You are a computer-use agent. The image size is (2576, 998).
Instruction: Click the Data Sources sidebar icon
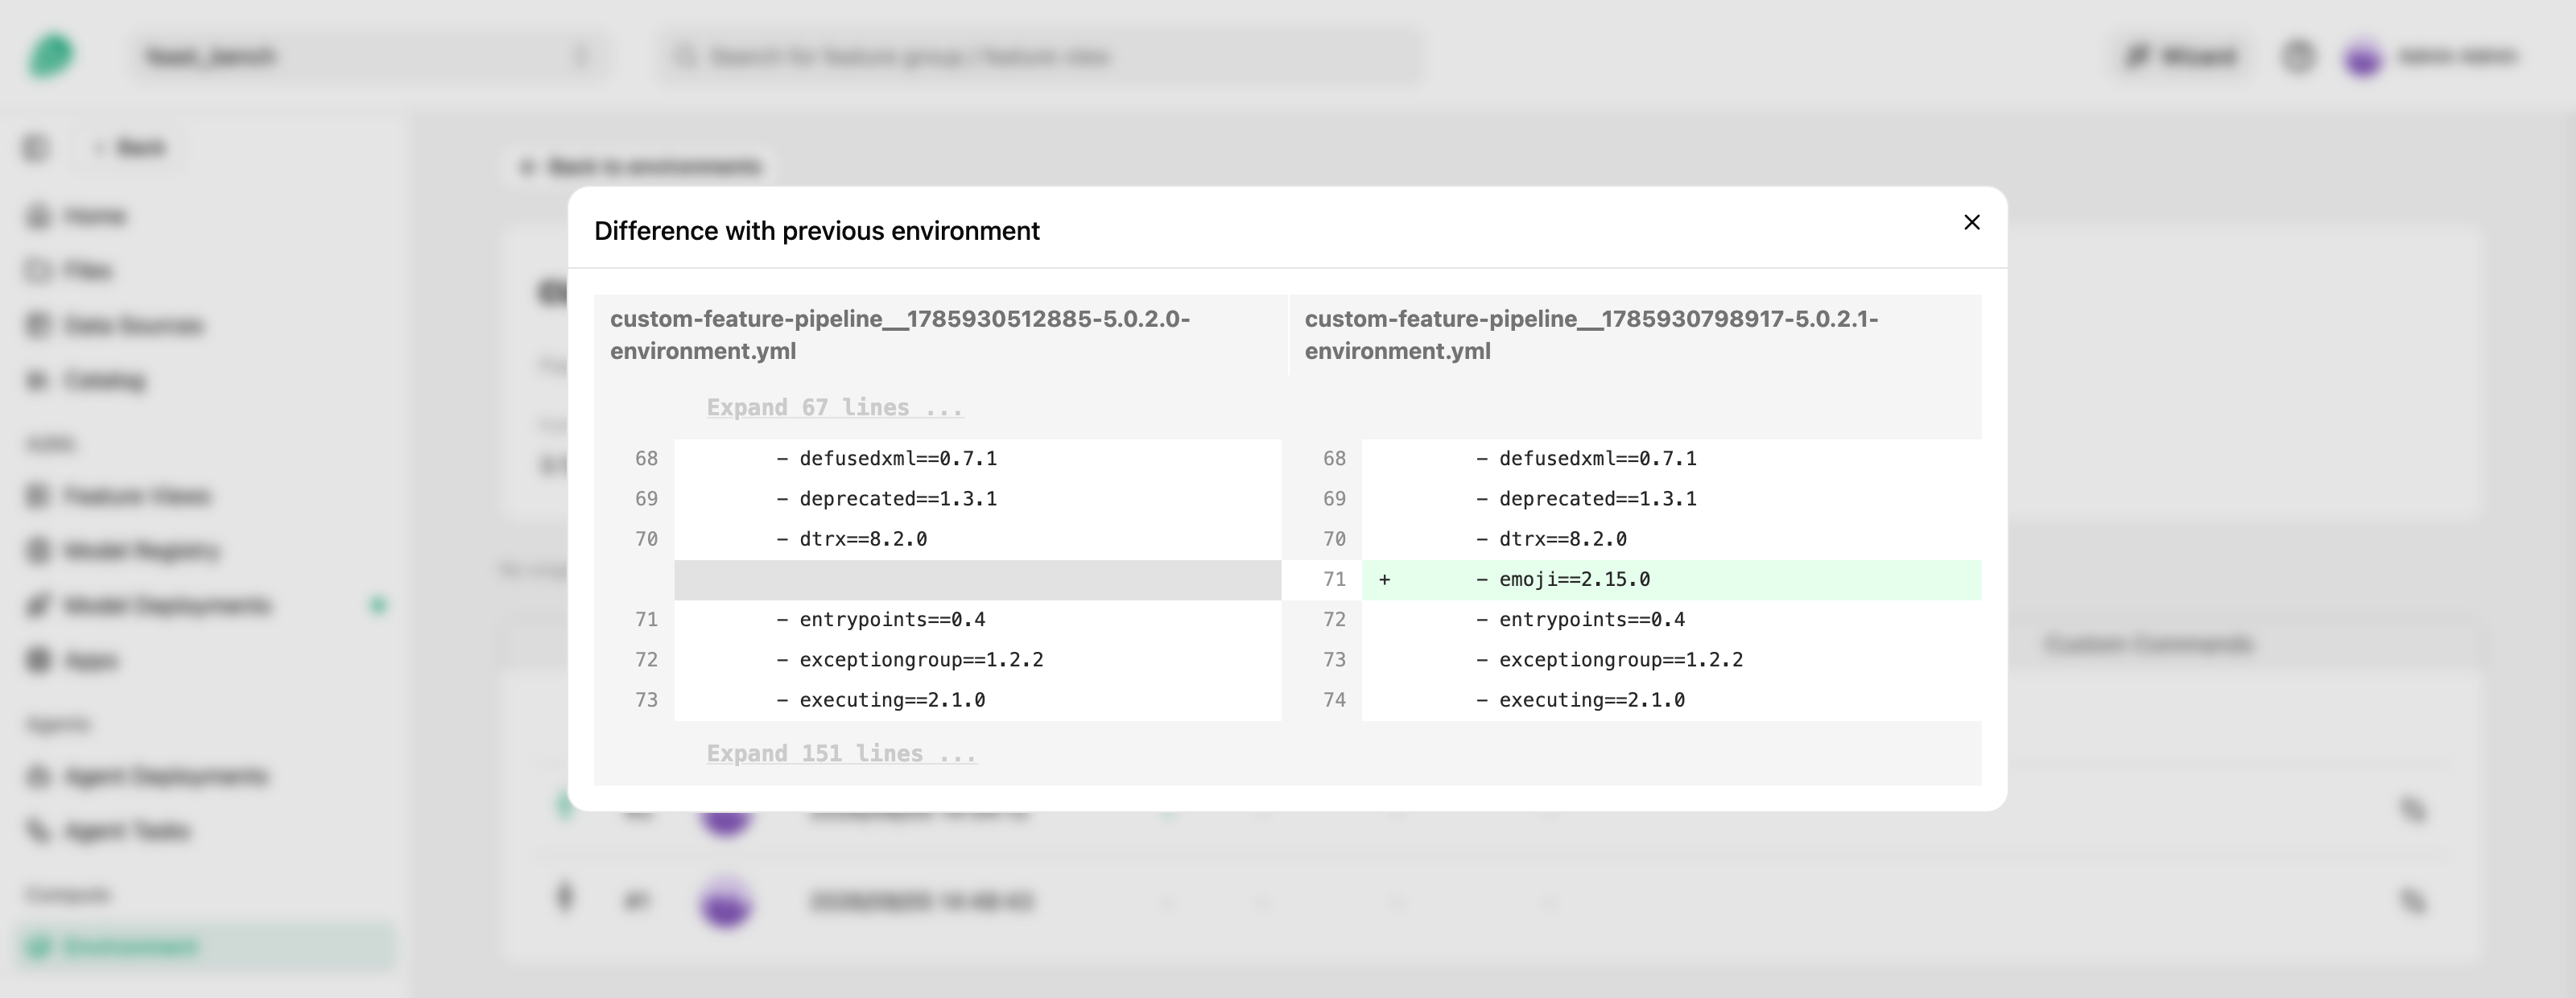[x=38, y=325]
